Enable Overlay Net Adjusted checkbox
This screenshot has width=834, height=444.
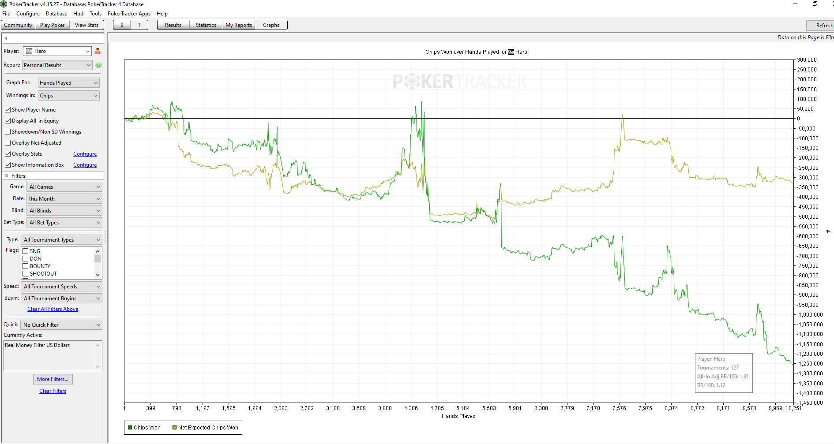(8, 143)
